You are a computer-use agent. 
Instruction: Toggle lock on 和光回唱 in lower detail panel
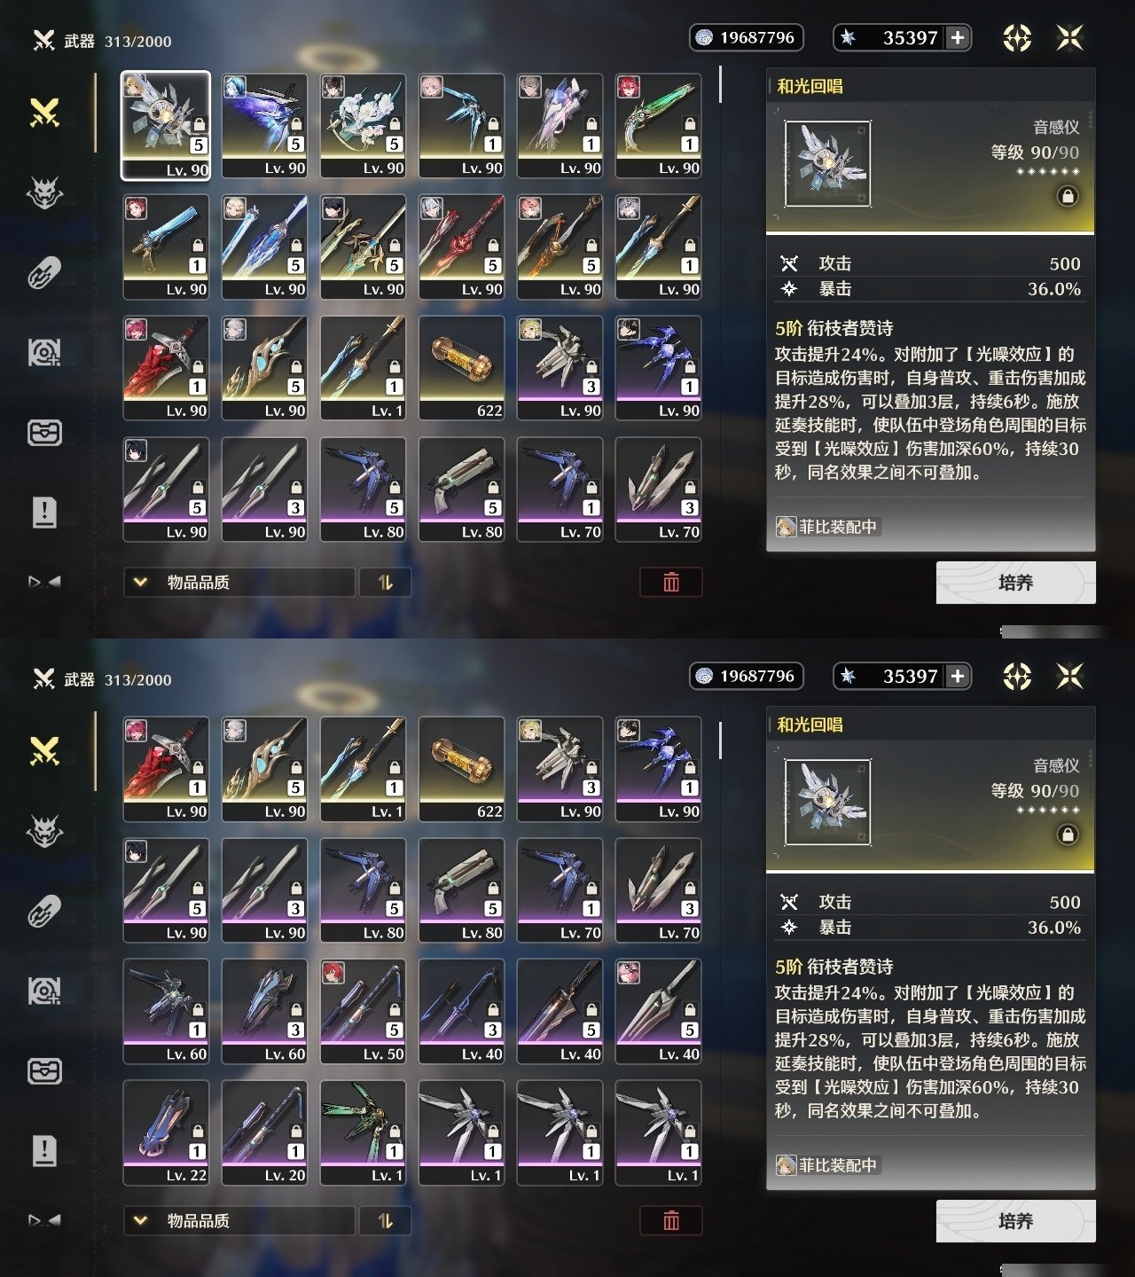(1068, 834)
